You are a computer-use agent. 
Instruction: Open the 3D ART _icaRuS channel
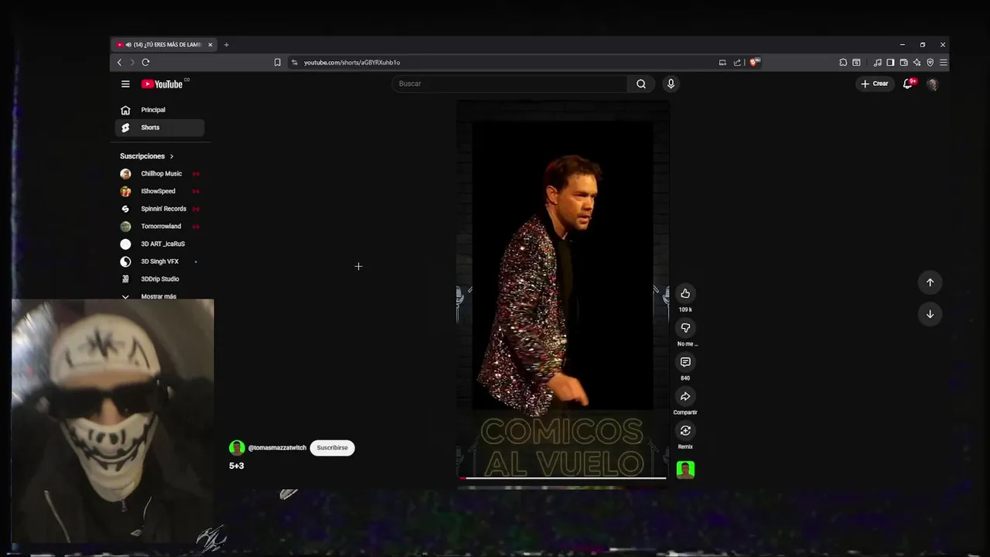click(159, 244)
